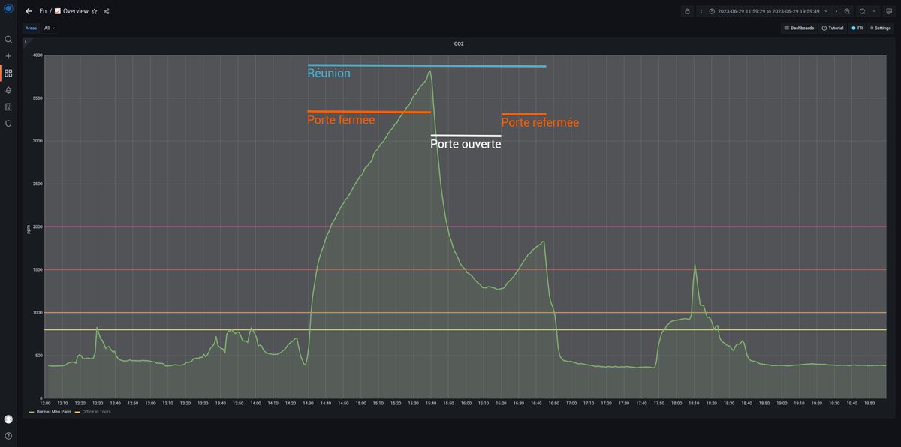Switch to the FR language option
901x447 pixels.
pyautogui.click(x=858, y=28)
